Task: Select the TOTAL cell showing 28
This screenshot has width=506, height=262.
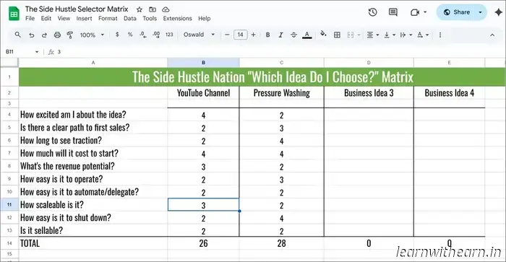Action: (282, 243)
